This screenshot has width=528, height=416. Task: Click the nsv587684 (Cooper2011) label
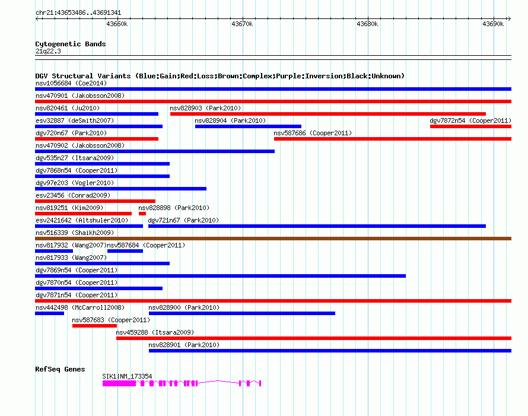click(x=146, y=245)
